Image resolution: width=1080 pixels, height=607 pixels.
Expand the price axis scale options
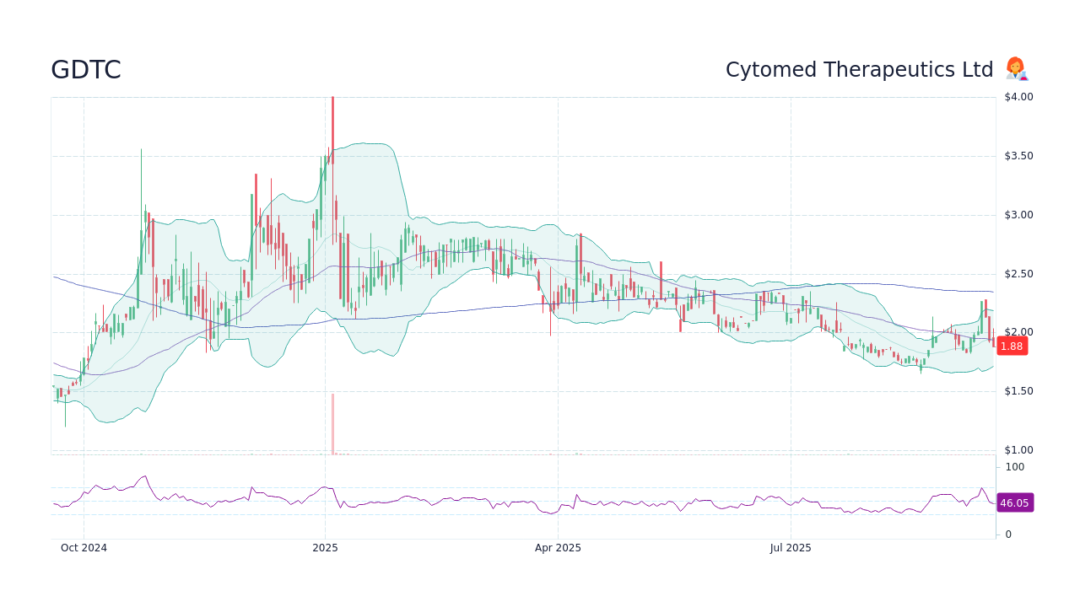click(x=1018, y=273)
